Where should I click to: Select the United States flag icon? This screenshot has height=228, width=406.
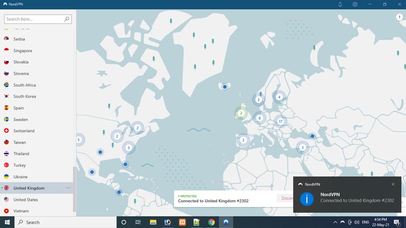click(7, 199)
